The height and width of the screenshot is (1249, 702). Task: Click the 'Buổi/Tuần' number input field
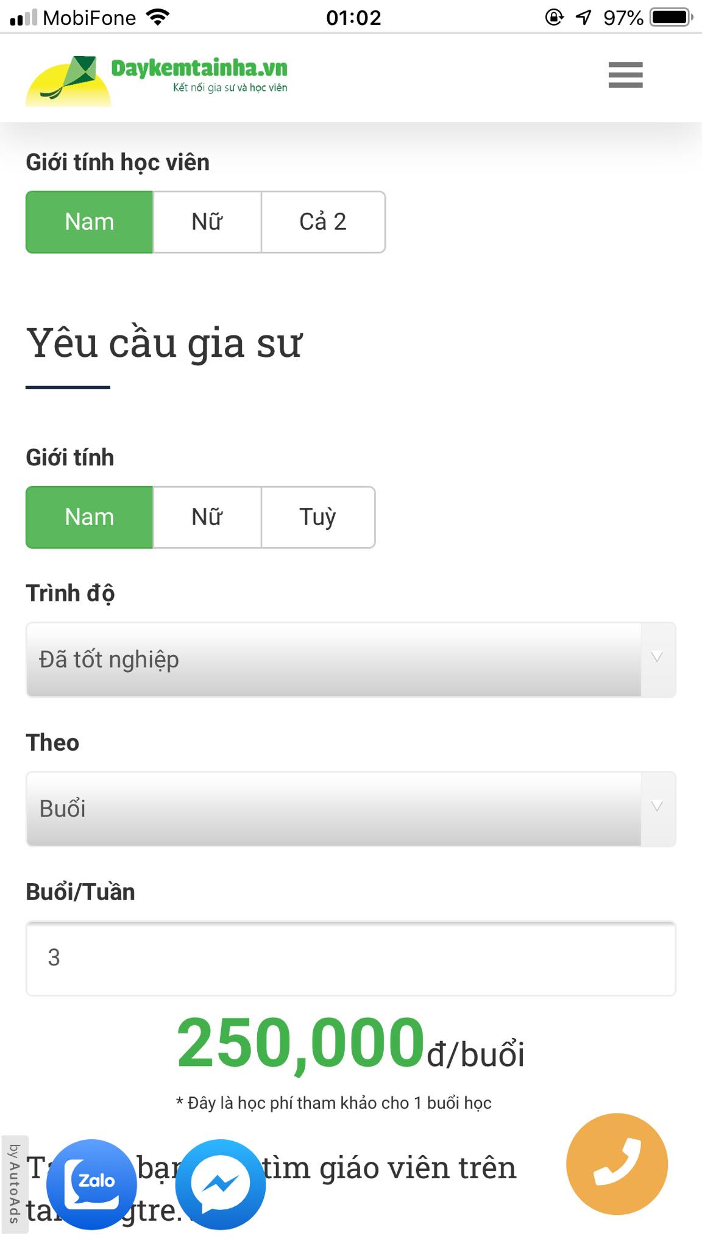[351, 959]
